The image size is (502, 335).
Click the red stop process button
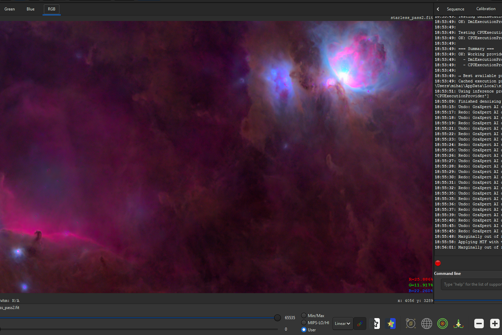point(438,263)
